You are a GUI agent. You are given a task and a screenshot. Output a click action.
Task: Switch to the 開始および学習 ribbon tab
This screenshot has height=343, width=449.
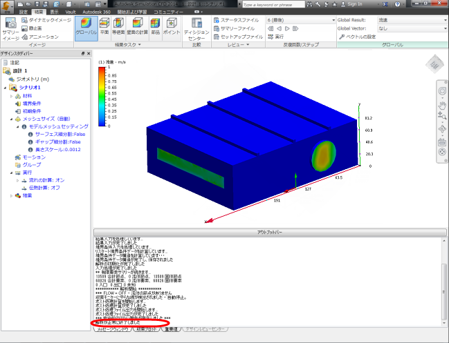(x=132, y=12)
